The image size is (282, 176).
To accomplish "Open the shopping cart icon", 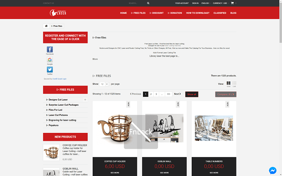I will pos(232,3).
